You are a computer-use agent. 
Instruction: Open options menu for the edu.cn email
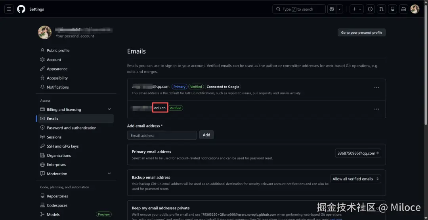(x=376, y=109)
